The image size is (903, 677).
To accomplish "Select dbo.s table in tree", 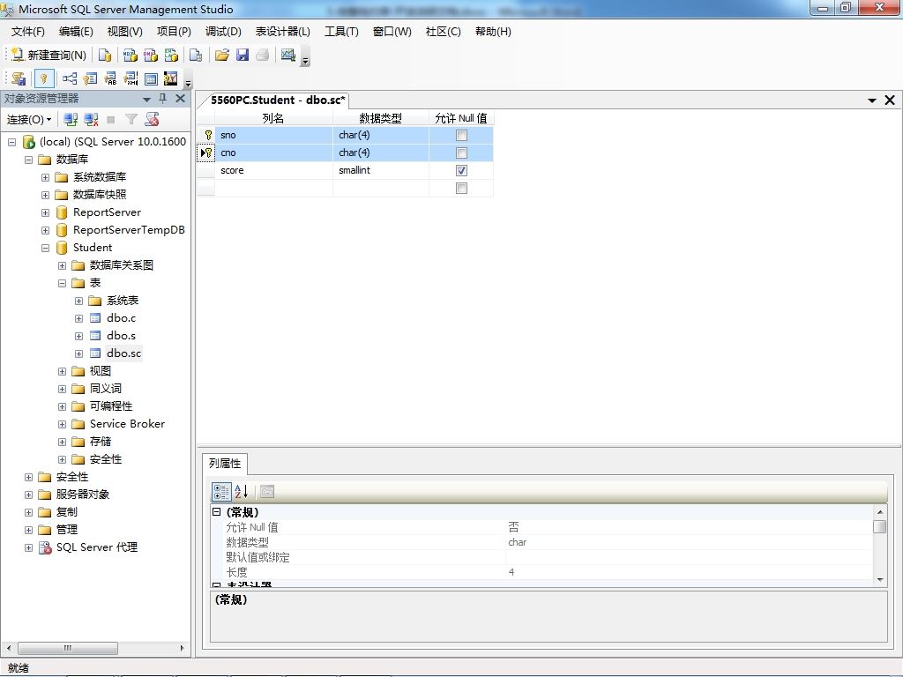I will click(x=121, y=336).
